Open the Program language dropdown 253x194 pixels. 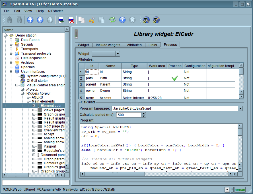click(x=177, y=108)
